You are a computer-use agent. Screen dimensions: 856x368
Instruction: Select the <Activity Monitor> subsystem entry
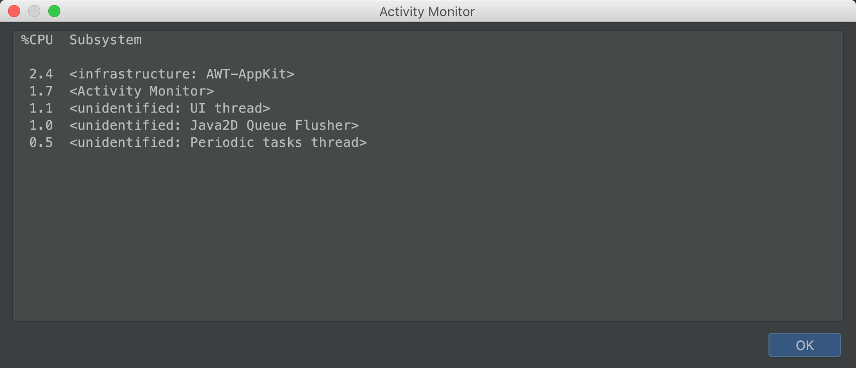pos(141,91)
